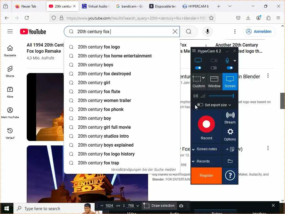Open the Custom region dropdown arrow
The height and width of the screenshot is (214, 285).
(x=203, y=78)
